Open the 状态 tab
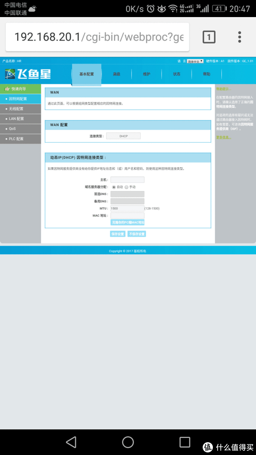The height and width of the screenshot is (455, 256). coord(177,74)
